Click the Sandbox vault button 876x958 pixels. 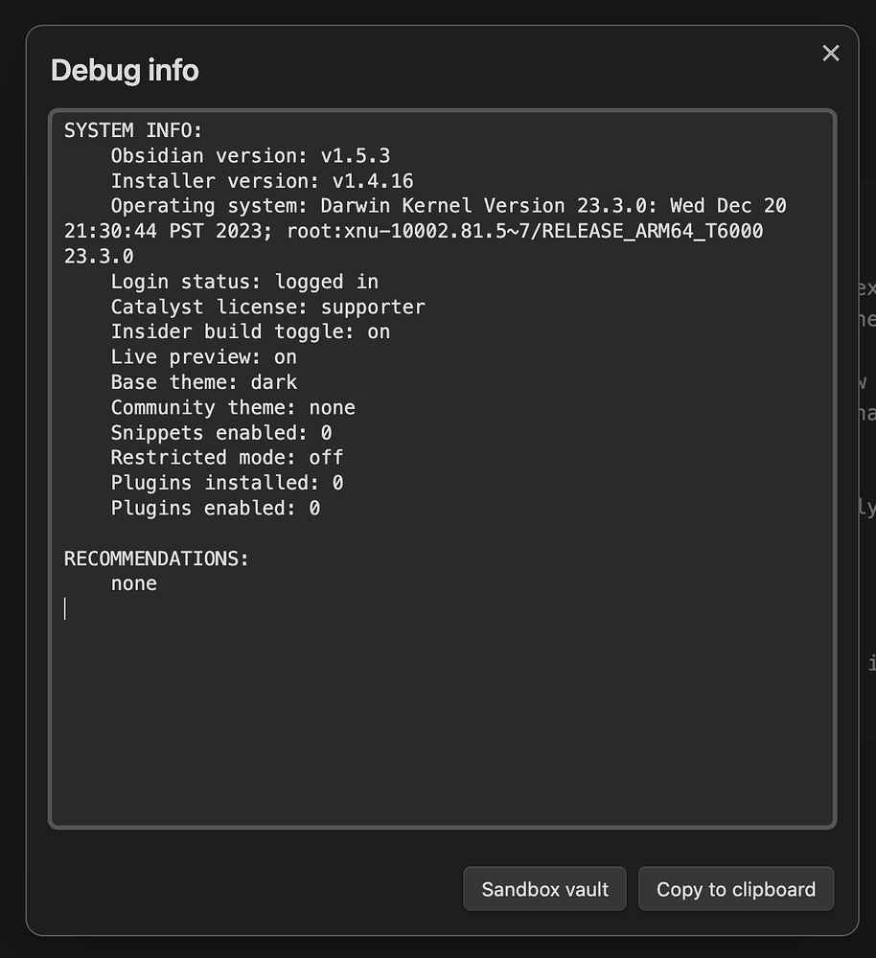pos(544,888)
